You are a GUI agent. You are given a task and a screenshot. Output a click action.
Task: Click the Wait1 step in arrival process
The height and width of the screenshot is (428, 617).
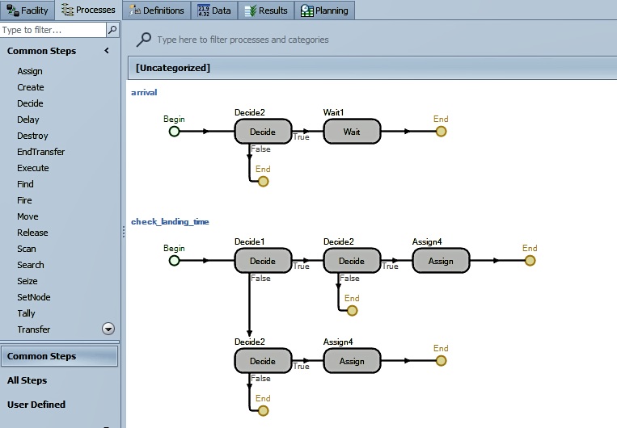tap(352, 132)
